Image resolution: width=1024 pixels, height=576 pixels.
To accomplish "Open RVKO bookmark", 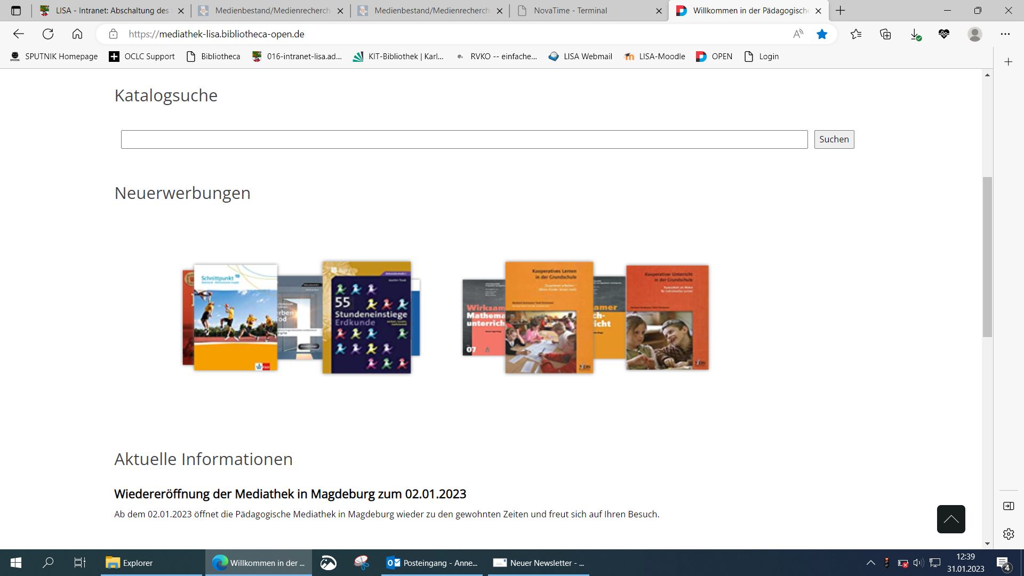I will coord(497,57).
